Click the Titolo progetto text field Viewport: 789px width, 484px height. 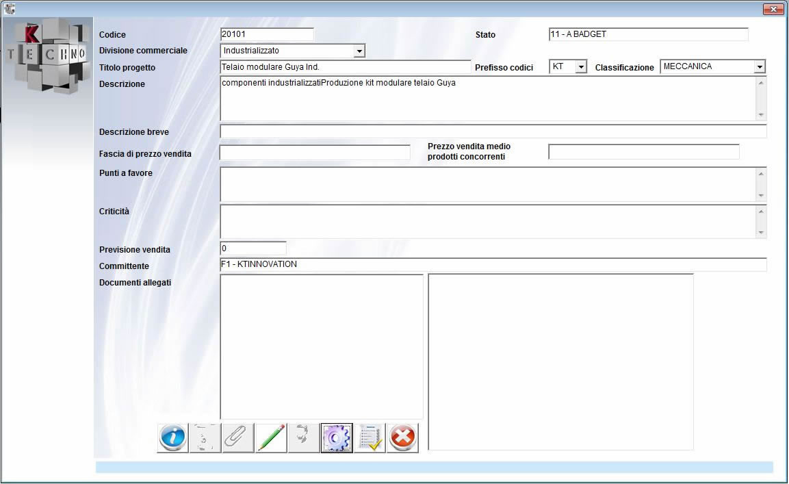(345, 67)
